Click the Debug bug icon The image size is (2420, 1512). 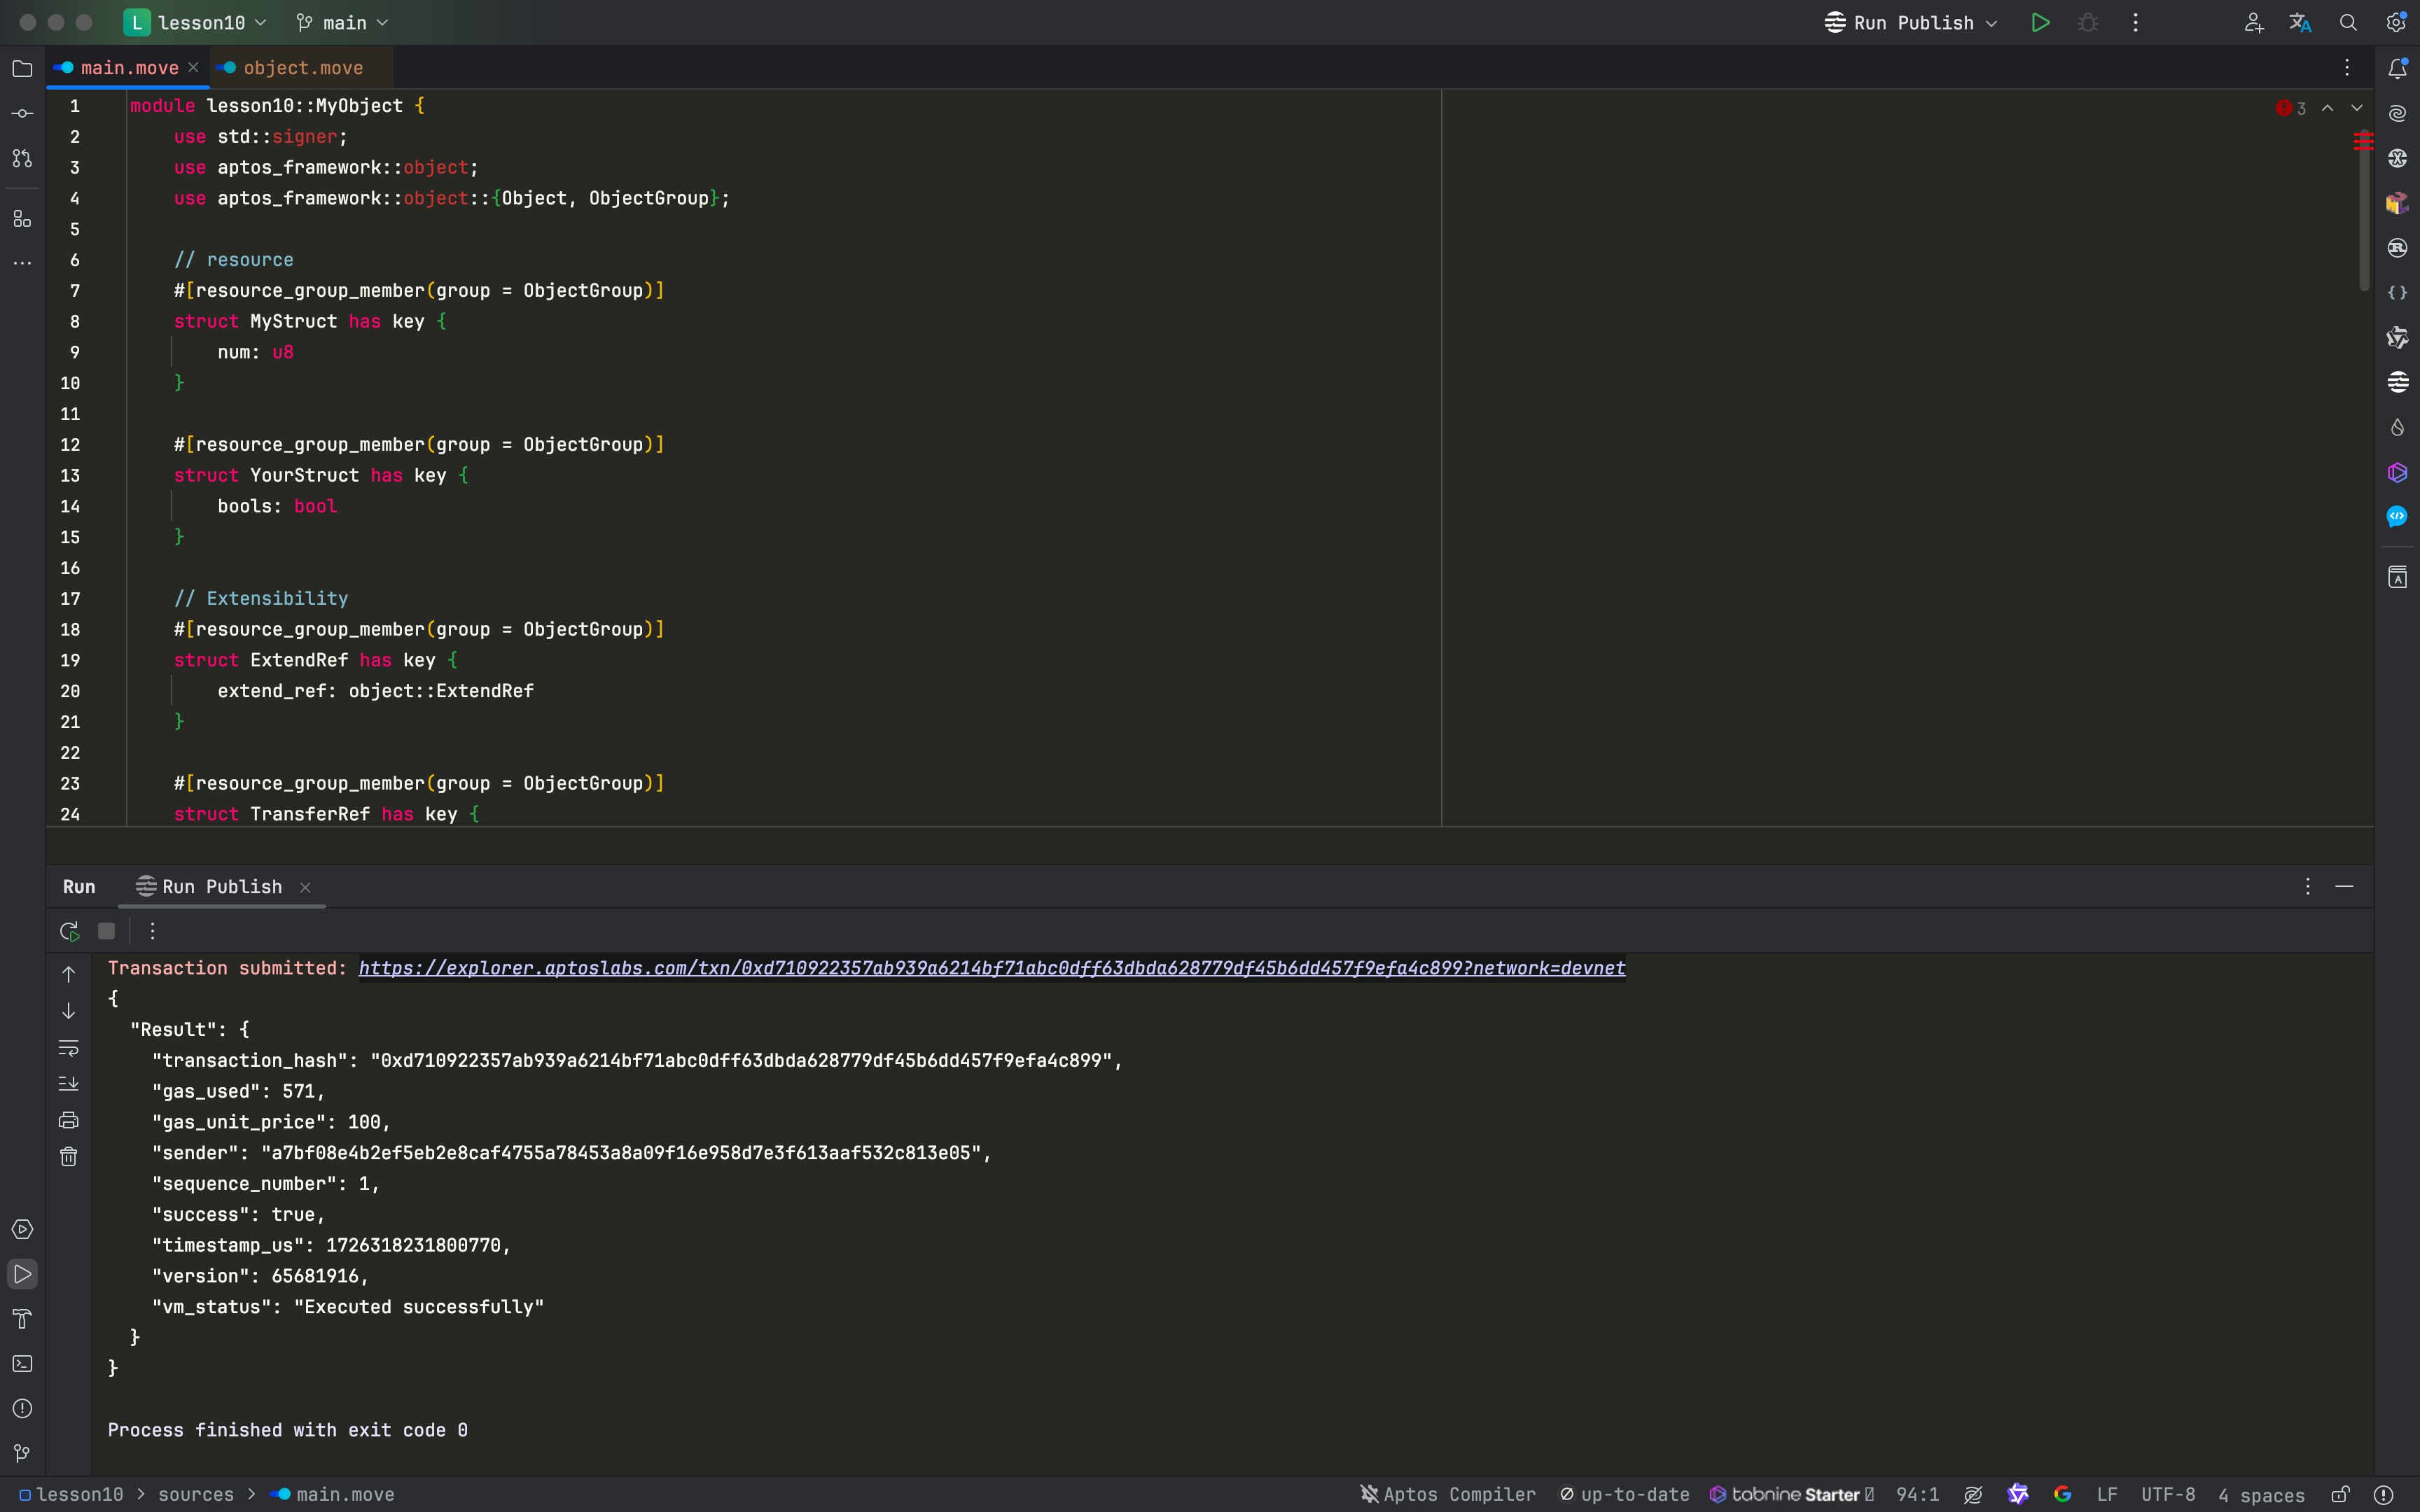pyautogui.click(x=2087, y=22)
